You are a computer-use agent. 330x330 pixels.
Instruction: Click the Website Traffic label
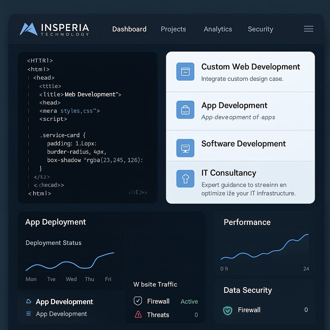click(x=155, y=284)
